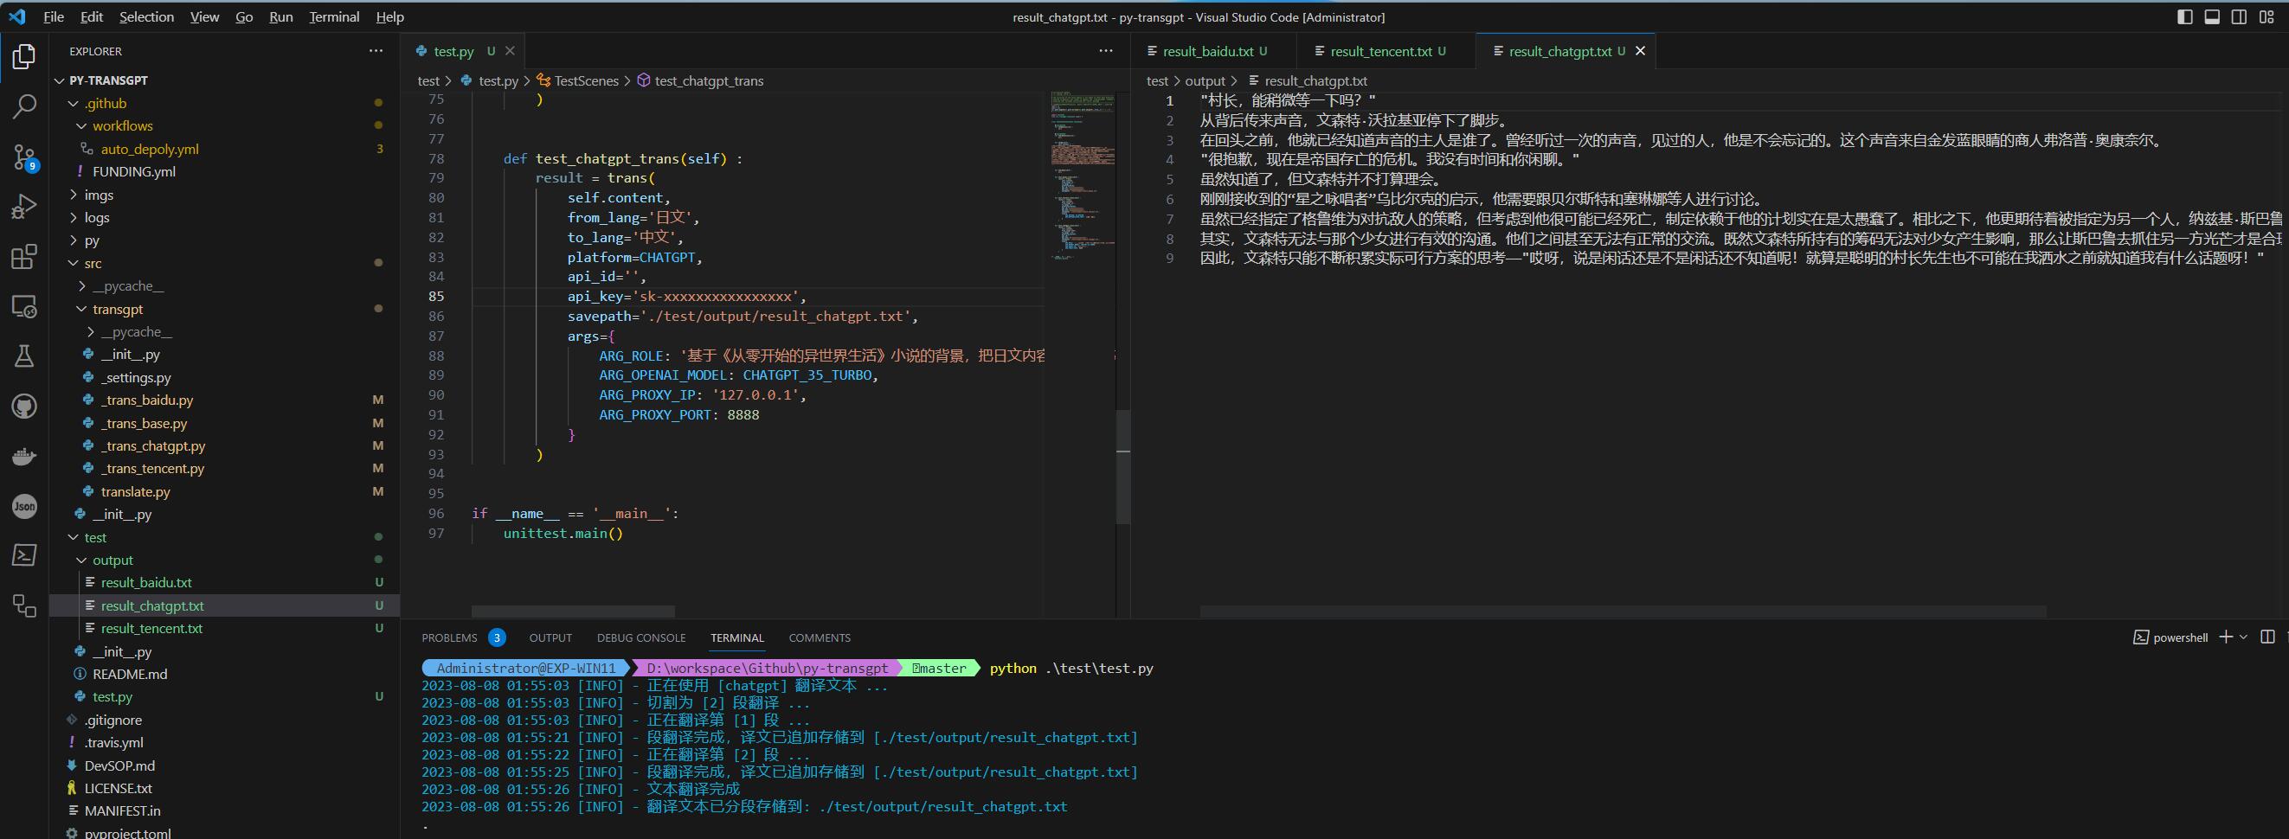Click test.py vertical scrollbar thumb
The height and width of the screenshot is (839, 2289).
1123,466
